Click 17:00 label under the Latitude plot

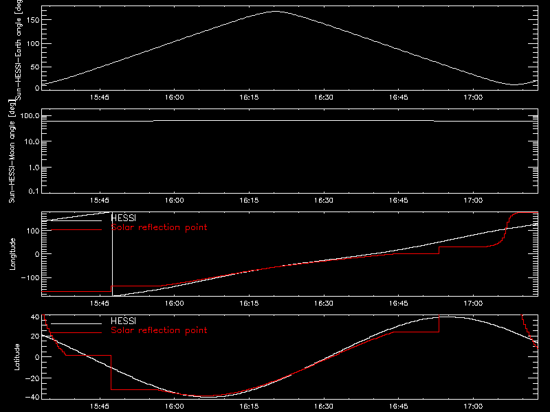(x=473, y=407)
